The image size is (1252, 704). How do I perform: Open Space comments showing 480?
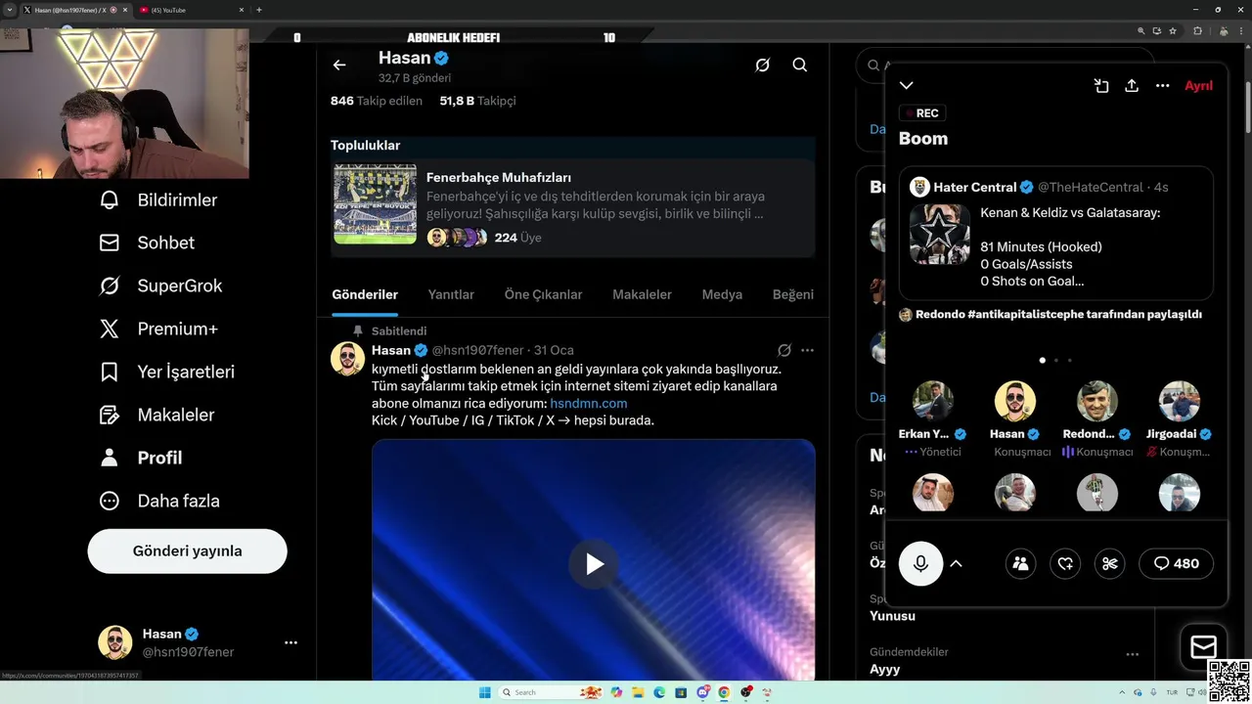[1176, 563]
